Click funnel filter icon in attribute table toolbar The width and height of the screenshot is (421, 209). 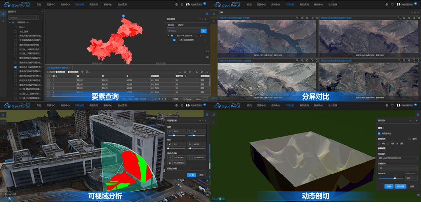click(190, 72)
